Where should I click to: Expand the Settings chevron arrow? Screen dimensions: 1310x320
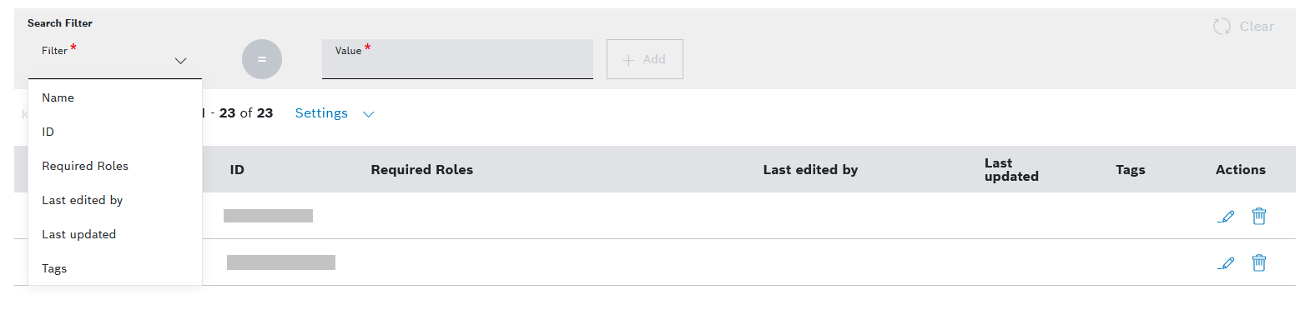[x=369, y=114]
